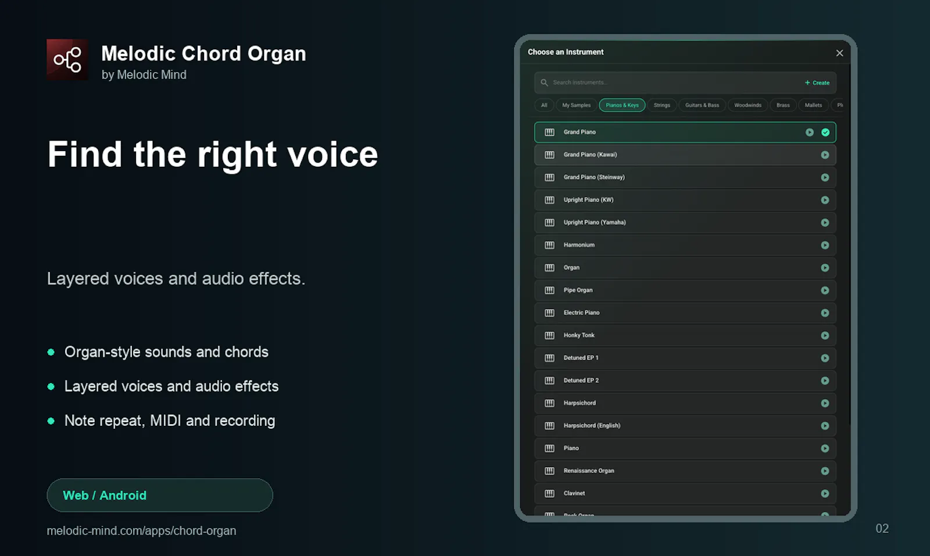The height and width of the screenshot is (556, 930).
Task: Click the selected checkmark on Grand Piano
Action: 825,132
